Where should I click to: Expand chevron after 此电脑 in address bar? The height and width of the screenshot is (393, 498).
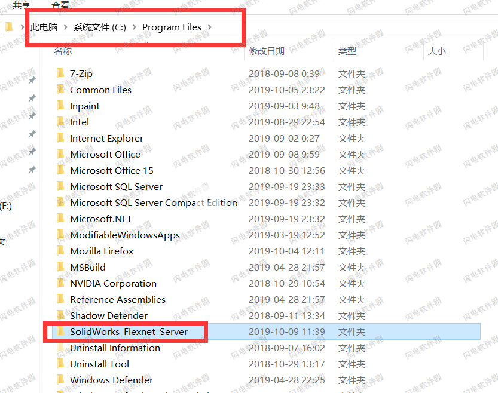[x=65, y=27]
